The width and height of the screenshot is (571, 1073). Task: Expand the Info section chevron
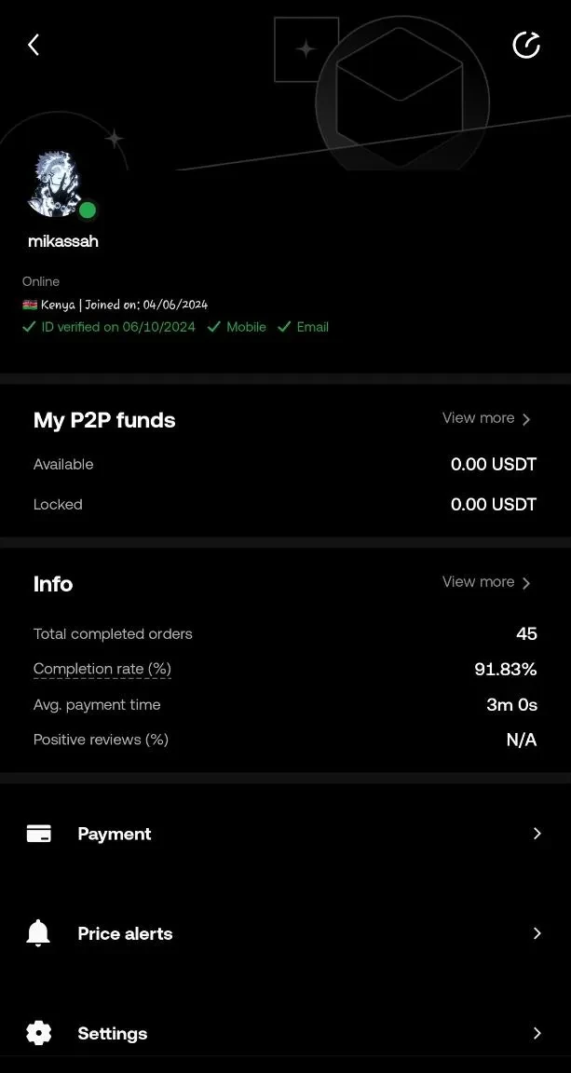527,582
